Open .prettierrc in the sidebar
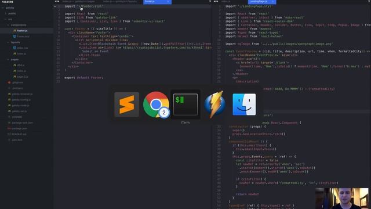The height and width of the screenshot is (209, 371). pyautogui.click(x=18, y=88)
